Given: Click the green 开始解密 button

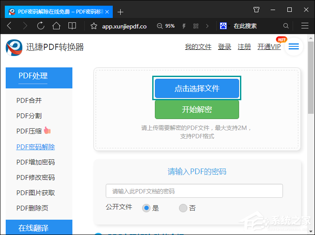Looking at the screenshot, I should click(x=197, y=109).
